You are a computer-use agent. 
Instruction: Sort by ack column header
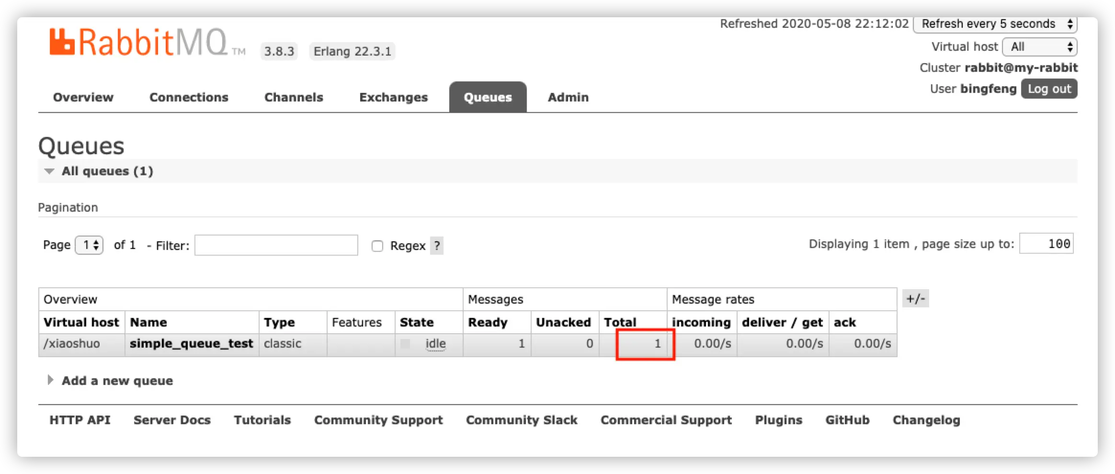pyautogui.click(x=844, y=322)
